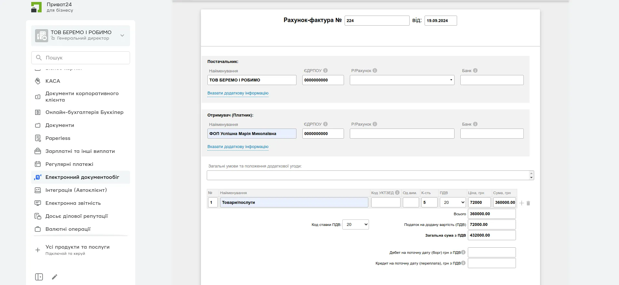Click info icon beside Отримувач Банк label
This screenshot has height=285, width=619.
[475, 124]
